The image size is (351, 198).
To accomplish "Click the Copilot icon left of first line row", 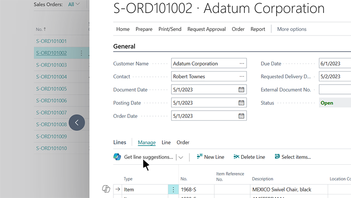I will click(106, 189).
